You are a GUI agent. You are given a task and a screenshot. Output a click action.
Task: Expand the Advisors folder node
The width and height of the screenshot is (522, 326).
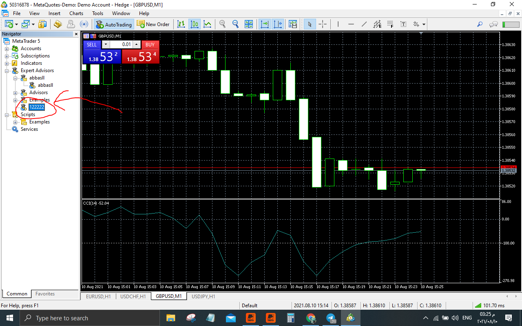click(x=15, y=93)
